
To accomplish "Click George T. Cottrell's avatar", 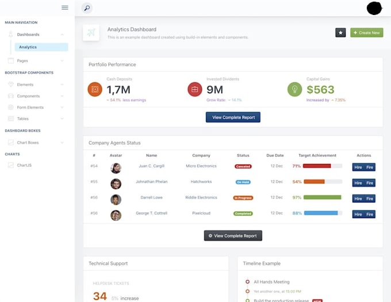I will click(116, 215).
